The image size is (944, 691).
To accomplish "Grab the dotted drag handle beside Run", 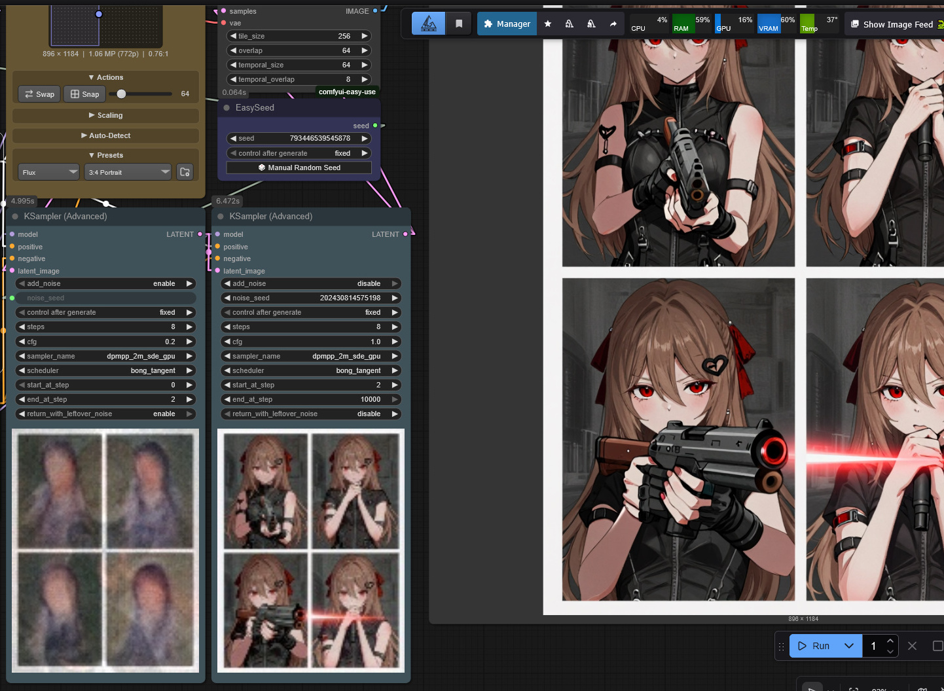I will click(x=781, y=646).
